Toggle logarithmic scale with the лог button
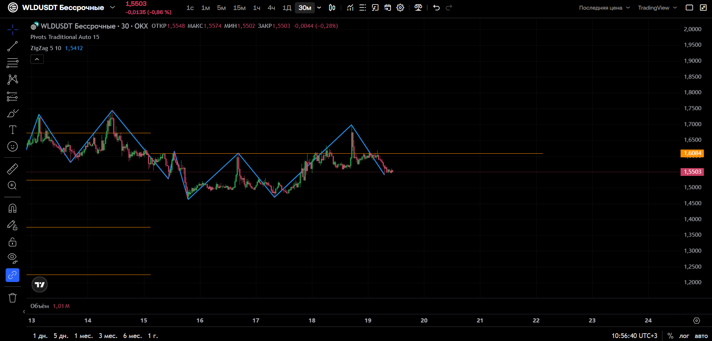The width and height of the screenshot is (712, 341). (684, 336)
